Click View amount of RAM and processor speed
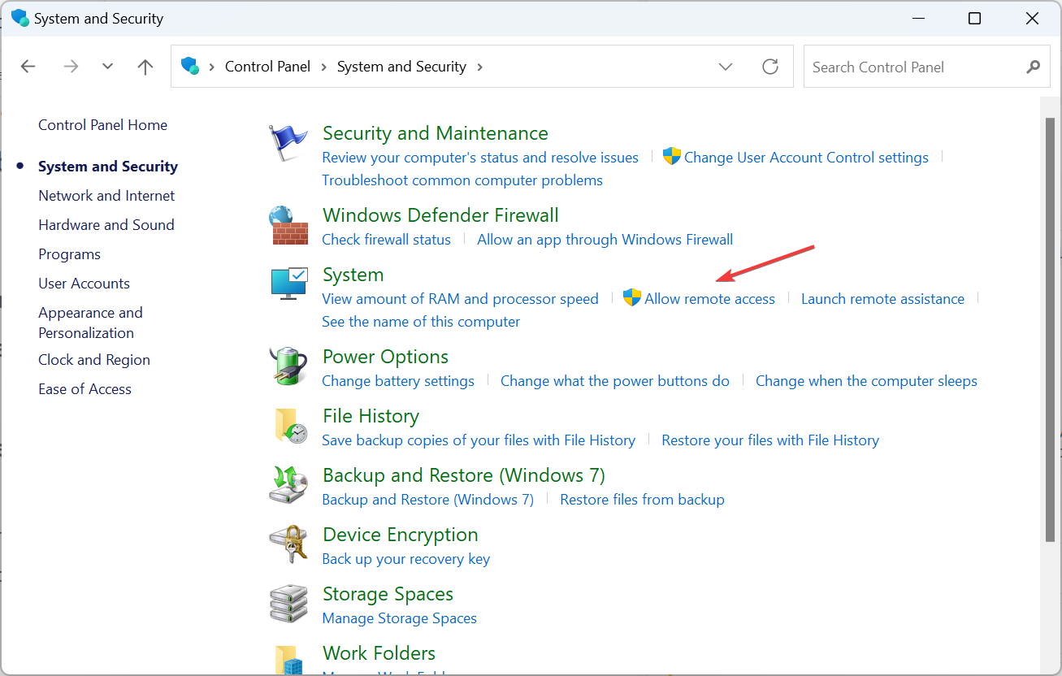Image resolution: width=1062 pixels, height=676 pixels. (x=460, y=299)
